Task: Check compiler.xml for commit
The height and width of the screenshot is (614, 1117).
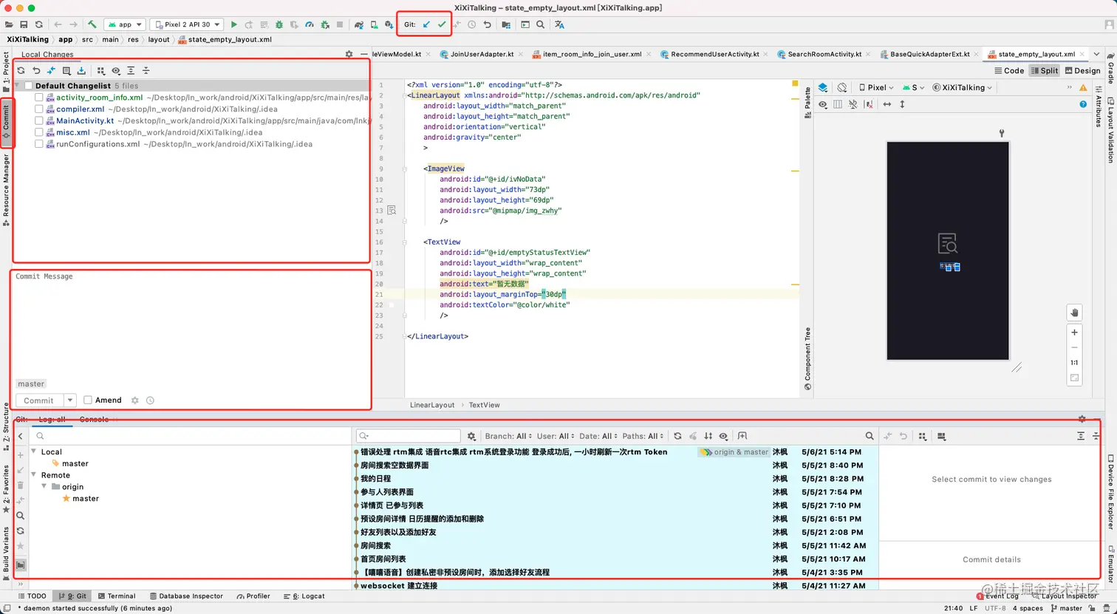Action: coord(39,109)
